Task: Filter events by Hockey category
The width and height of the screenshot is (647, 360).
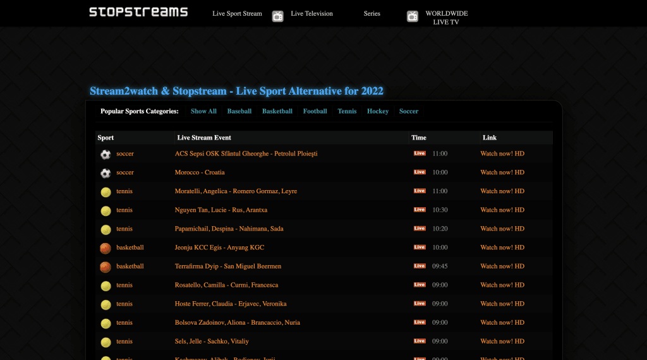Action: click(x=378, y=111)
